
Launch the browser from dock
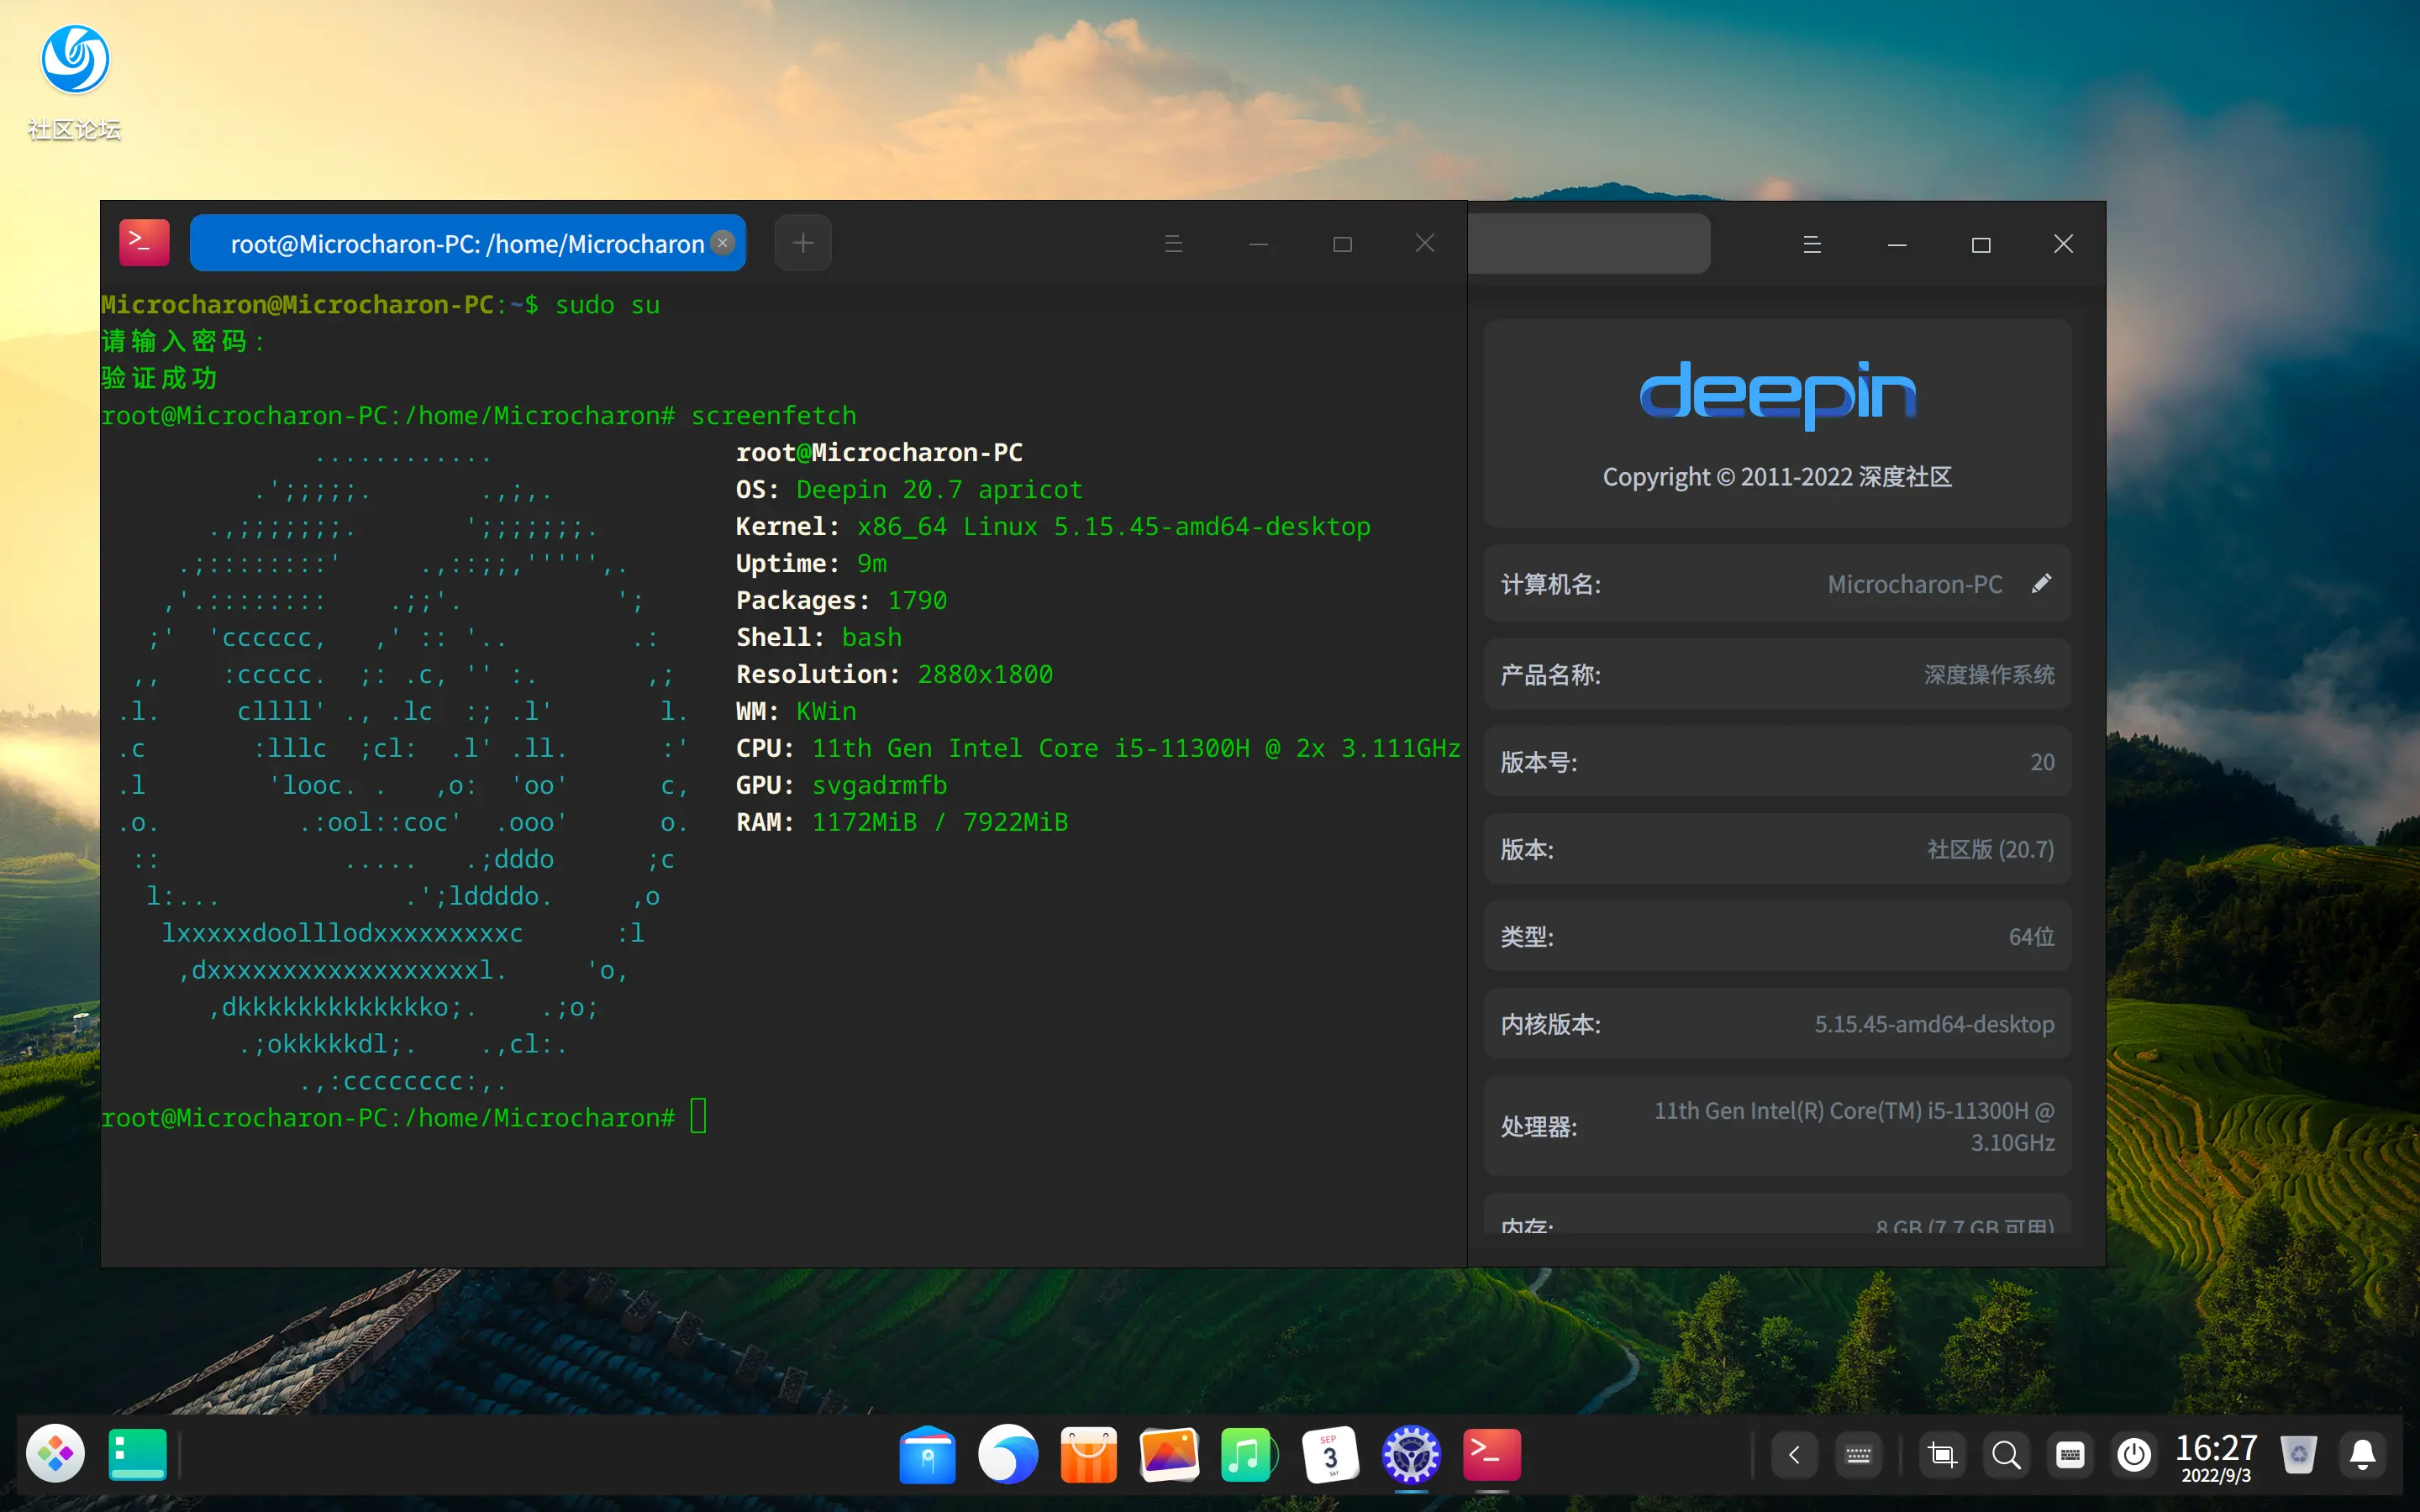pyautogui.click(x=1008, y=1454)
